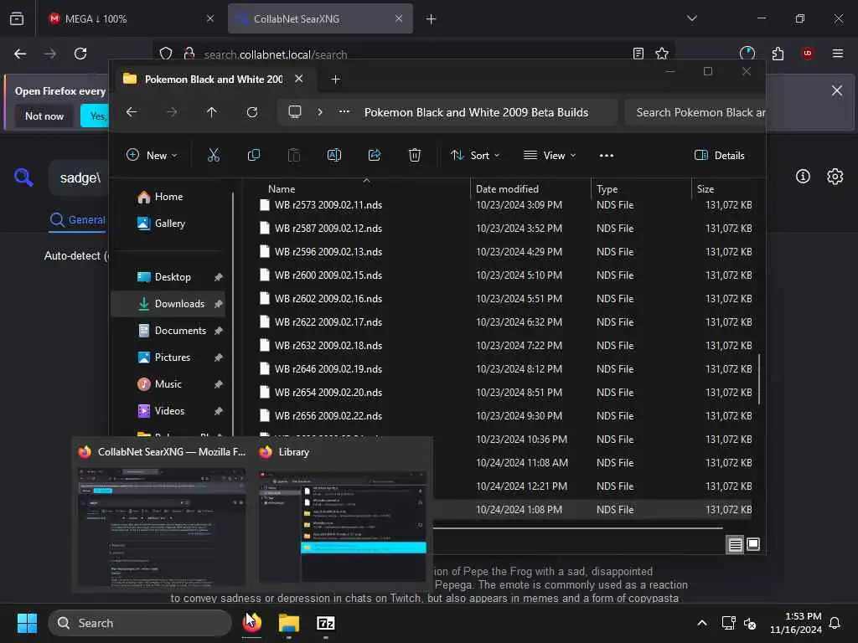The width and height of the screenshot is (858, 643).
Task: Toggle Firefox reader view icon
Action: (x=638, y=54)
